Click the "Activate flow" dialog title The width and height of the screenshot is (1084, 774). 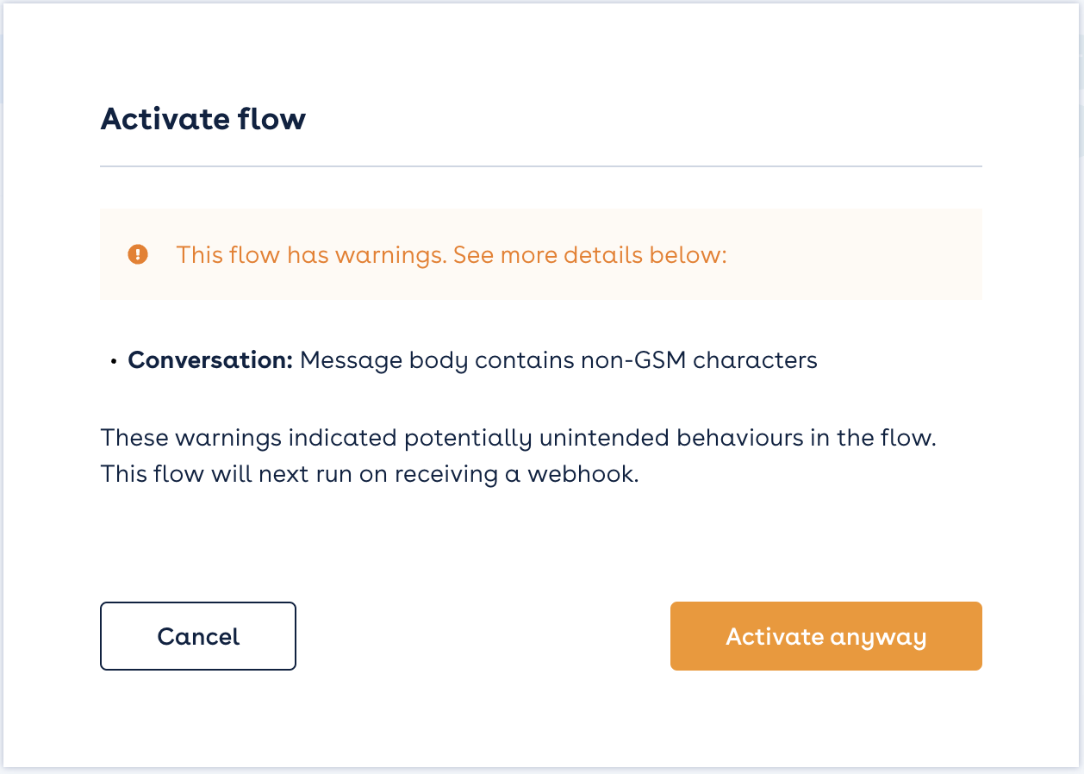click(202, 119)
